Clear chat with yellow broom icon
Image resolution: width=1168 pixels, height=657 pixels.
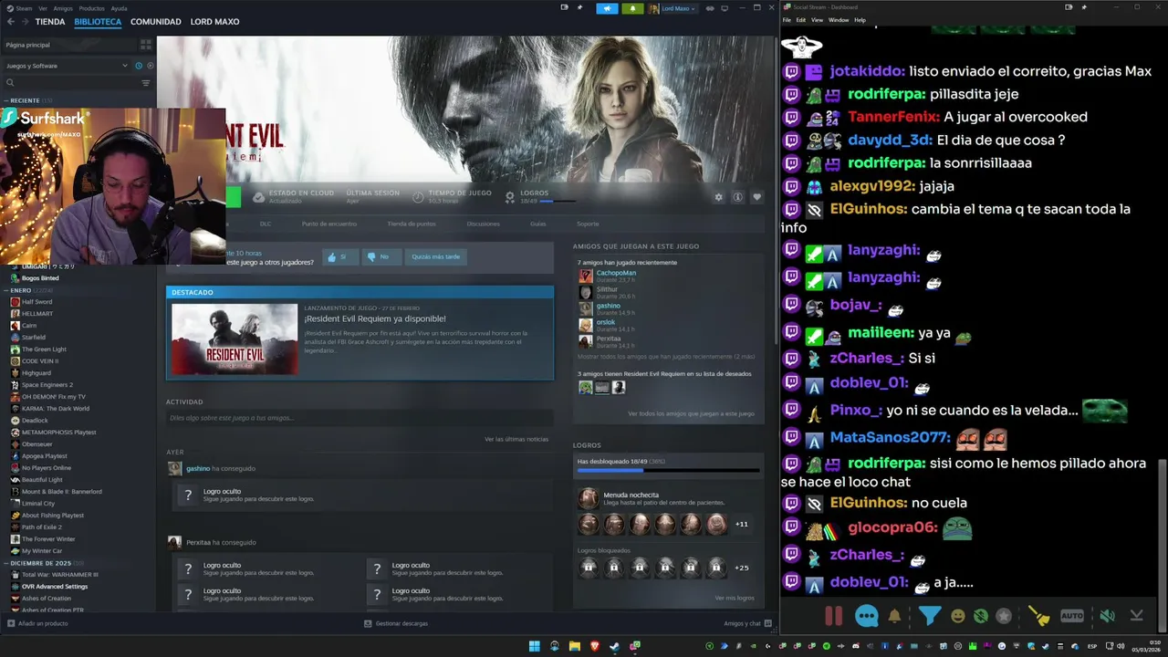click(1038, 616)
